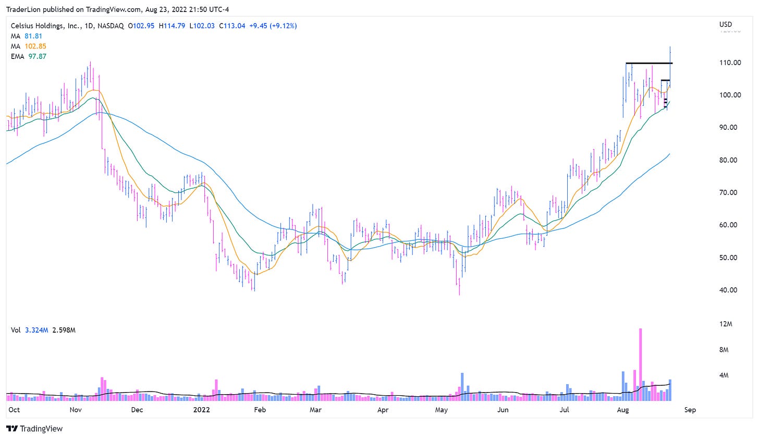759x439 pixels.
Task: Click the 50.00 price axis label
Action: pyautogui.click(x=729, y=258)
